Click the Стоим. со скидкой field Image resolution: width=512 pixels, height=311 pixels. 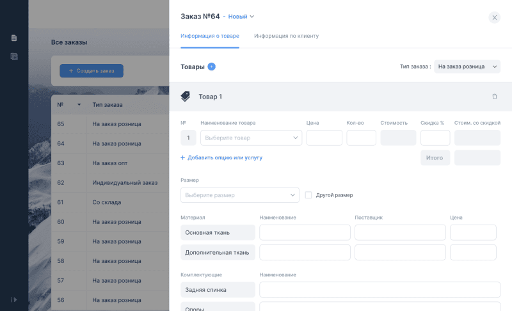click(x=477, y=138)
